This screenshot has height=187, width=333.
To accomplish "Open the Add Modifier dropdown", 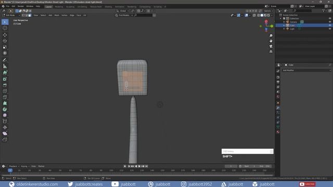I will [x=306, y=70].
